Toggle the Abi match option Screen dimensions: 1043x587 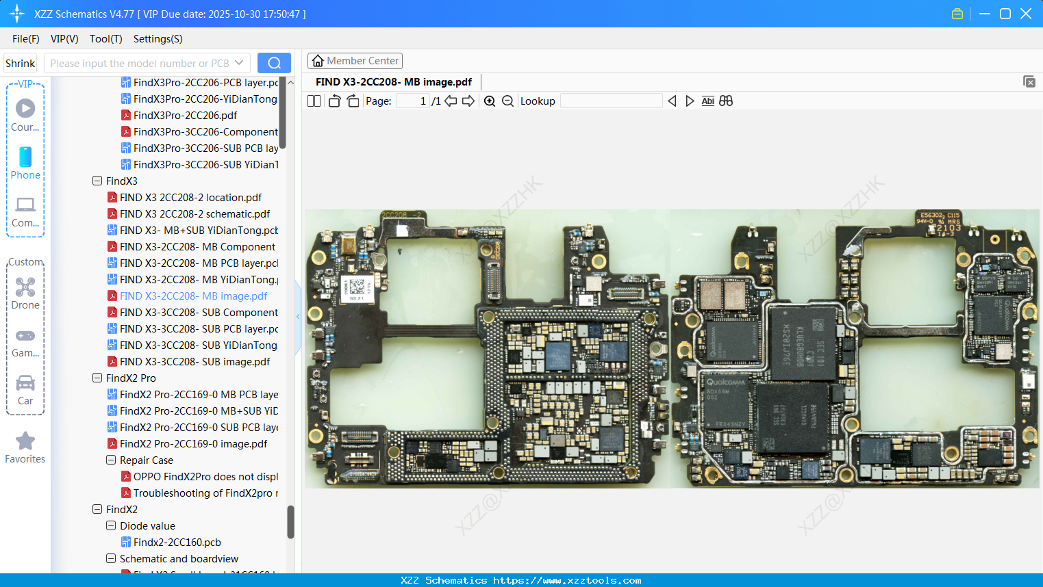pos(708,101)
